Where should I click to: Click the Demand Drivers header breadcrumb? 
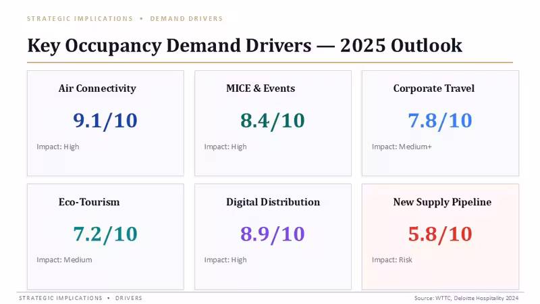pyautogui.click(x=186, y=19)
